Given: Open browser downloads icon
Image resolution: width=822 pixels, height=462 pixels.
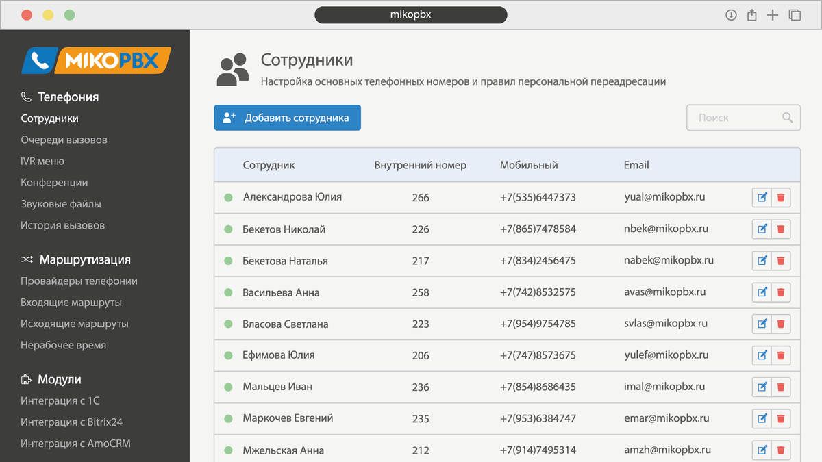Looking at the screenshot, I should [731, 15].
